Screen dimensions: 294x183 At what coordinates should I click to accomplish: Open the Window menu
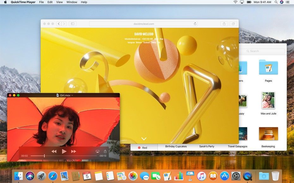pos(72,2)
